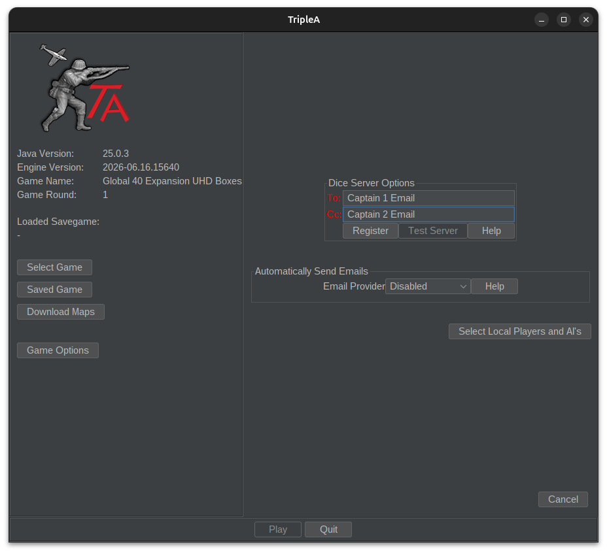
Task: Click Select Local Players and AI's
Action: (520, 331)
